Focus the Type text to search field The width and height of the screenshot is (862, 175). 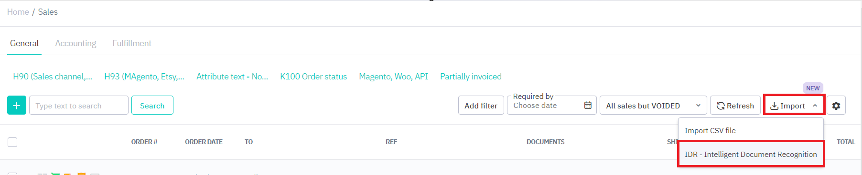point(79,106)
